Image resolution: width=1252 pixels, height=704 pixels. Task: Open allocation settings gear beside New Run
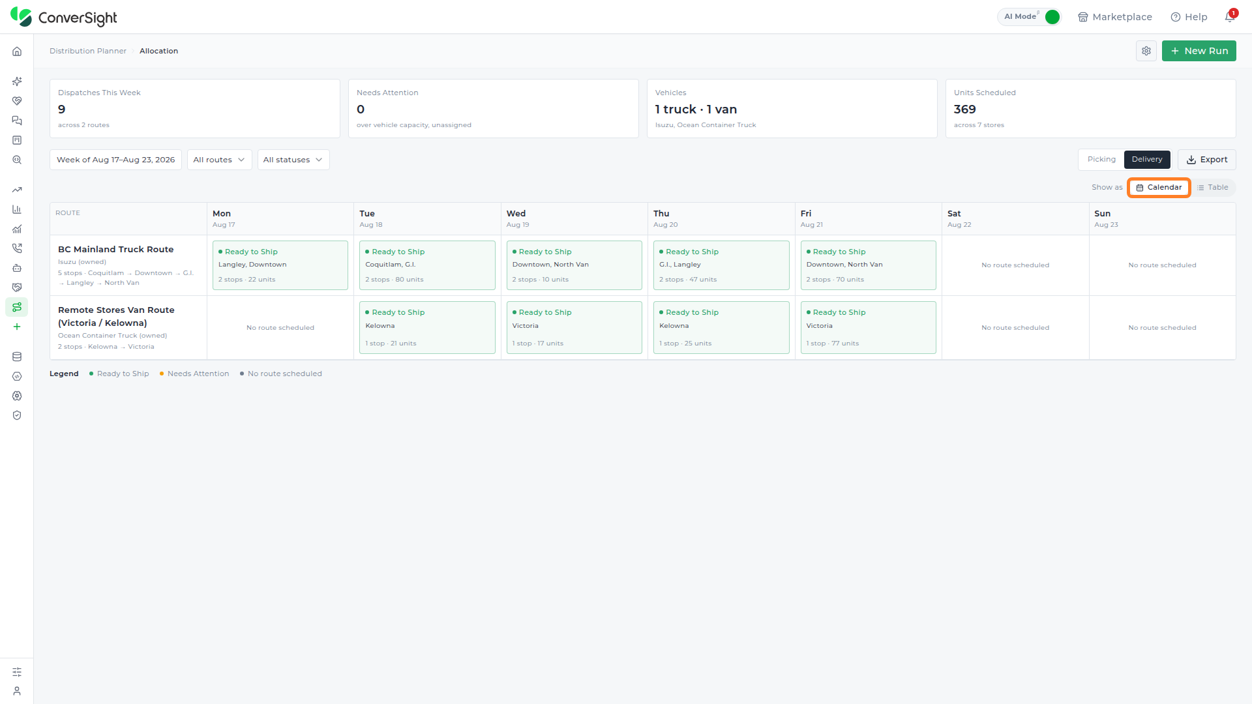[x=1146, y=51]
